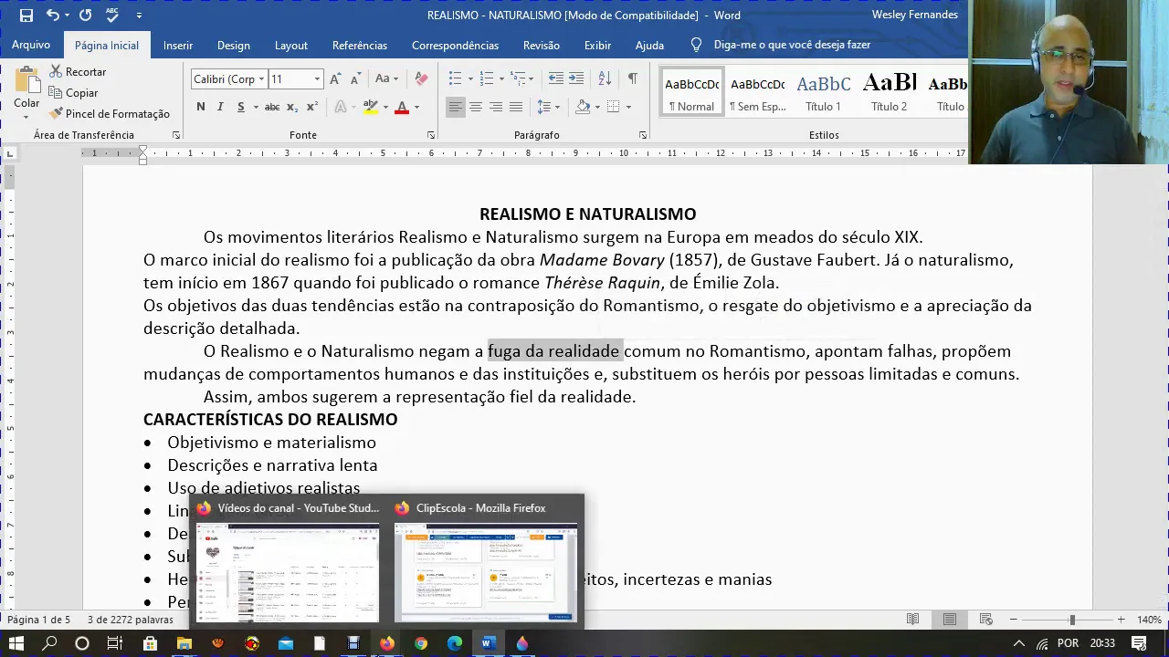Apply the Título 2 style
This screenshot has height=657, width=1169.
pos(889,92)
